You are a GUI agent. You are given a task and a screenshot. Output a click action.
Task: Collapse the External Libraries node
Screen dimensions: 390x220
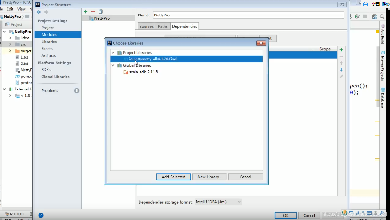click(4, 89)
